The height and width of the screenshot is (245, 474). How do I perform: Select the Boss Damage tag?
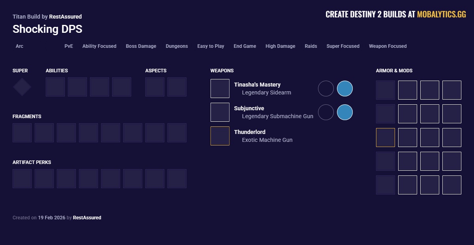[x=141, y=46]
